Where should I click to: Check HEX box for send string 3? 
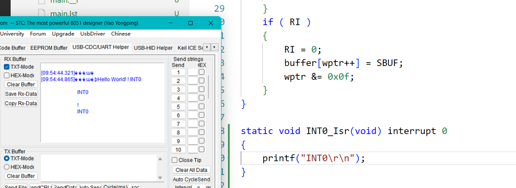click(x=202, y=89)
